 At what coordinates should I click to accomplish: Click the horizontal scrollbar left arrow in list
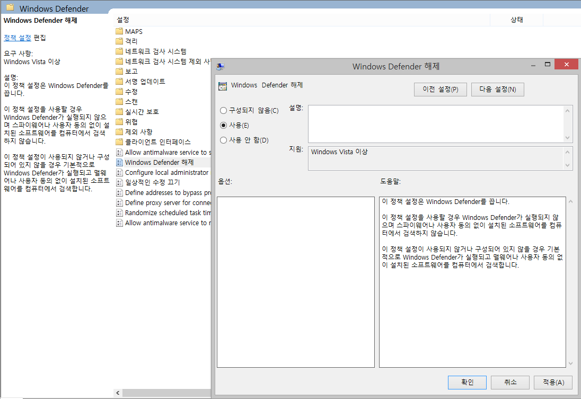click(118, 393)
